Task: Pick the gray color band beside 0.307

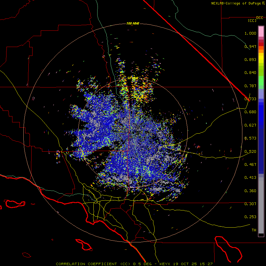Action: [261, 205]
